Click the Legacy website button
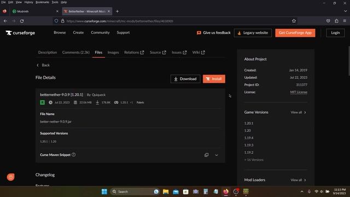350x197 pixels. (253, 33)
